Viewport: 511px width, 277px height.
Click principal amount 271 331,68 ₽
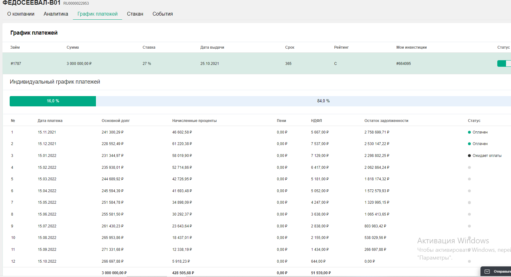tap(112, 250)
